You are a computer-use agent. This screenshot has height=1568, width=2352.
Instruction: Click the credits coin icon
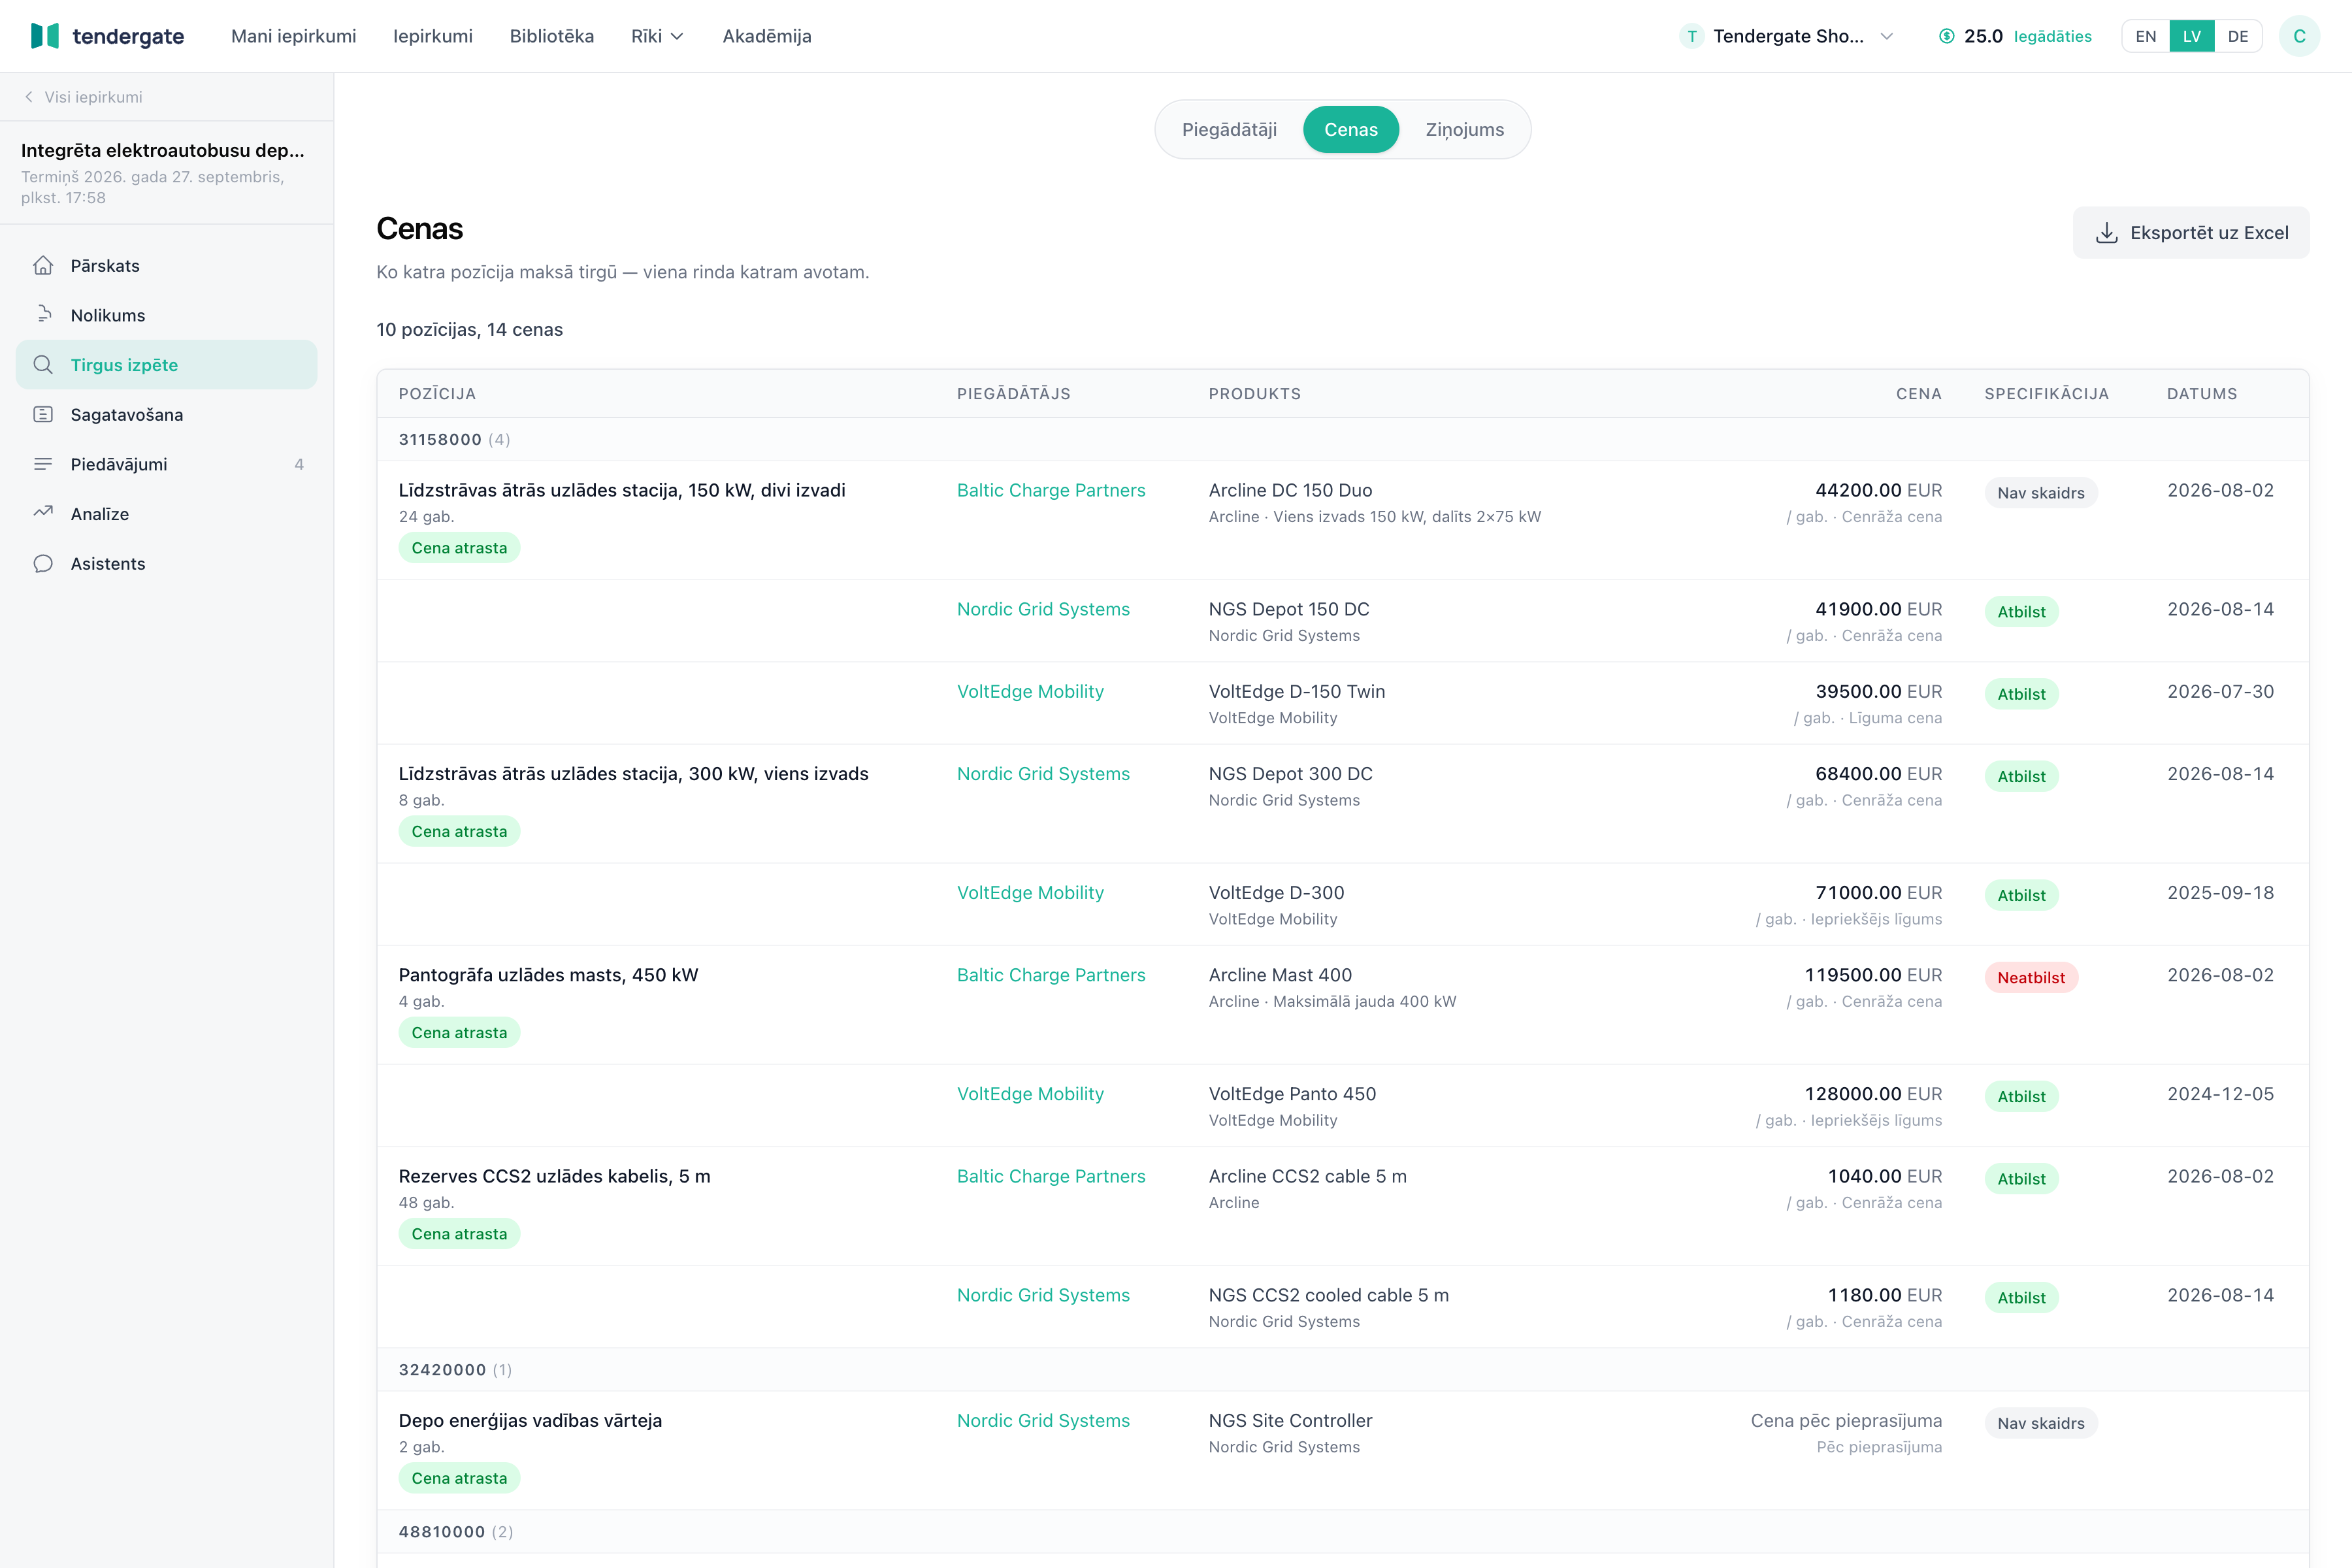[1946, 36]
